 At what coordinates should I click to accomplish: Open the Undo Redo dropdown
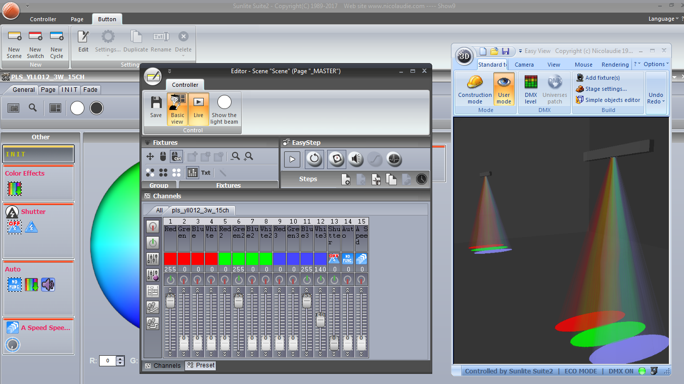(x=656, y=98)
